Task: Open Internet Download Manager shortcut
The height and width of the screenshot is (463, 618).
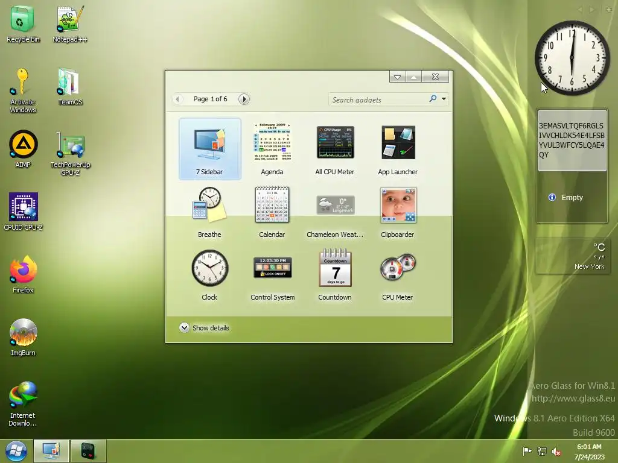Action: (x=23, y=404)
